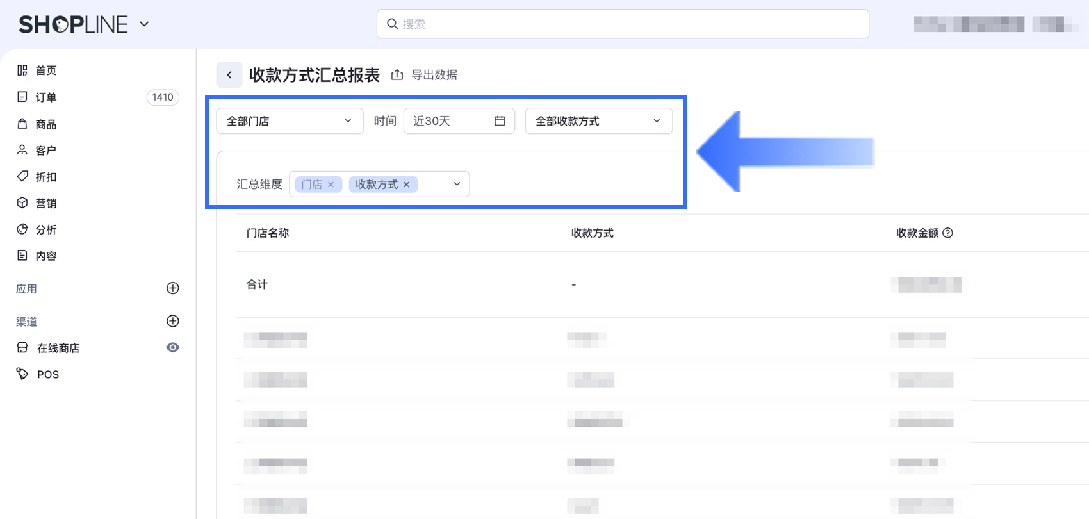Click the 门店名称 column header
Screen dimensions: 1089x519
[x=268, y=233]
